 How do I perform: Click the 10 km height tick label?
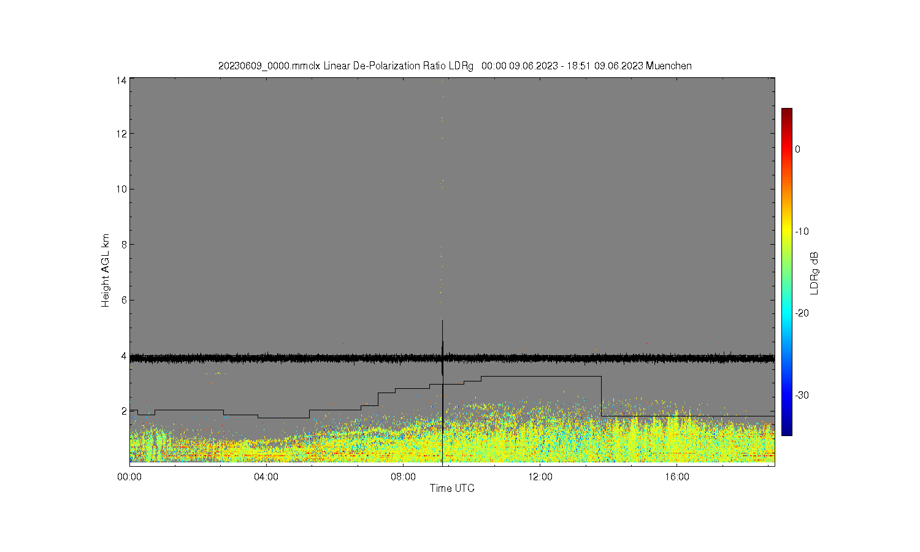point(121,189)
